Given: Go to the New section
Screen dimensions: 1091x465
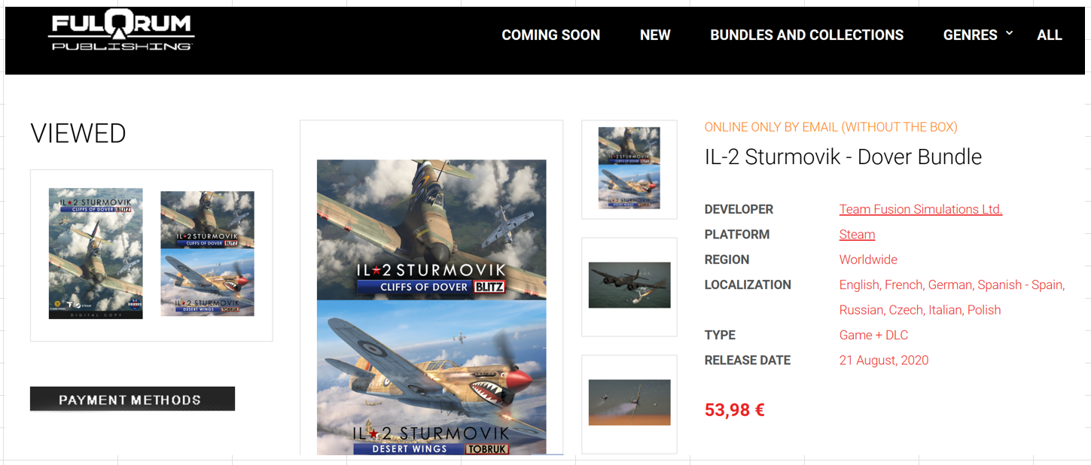Looking at the screenshot, I should pyautogui.click(x=655, y=35).
